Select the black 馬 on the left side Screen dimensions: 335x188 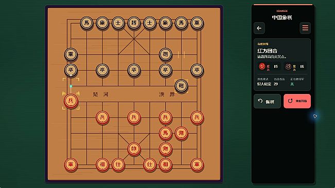tap(86, 23)
